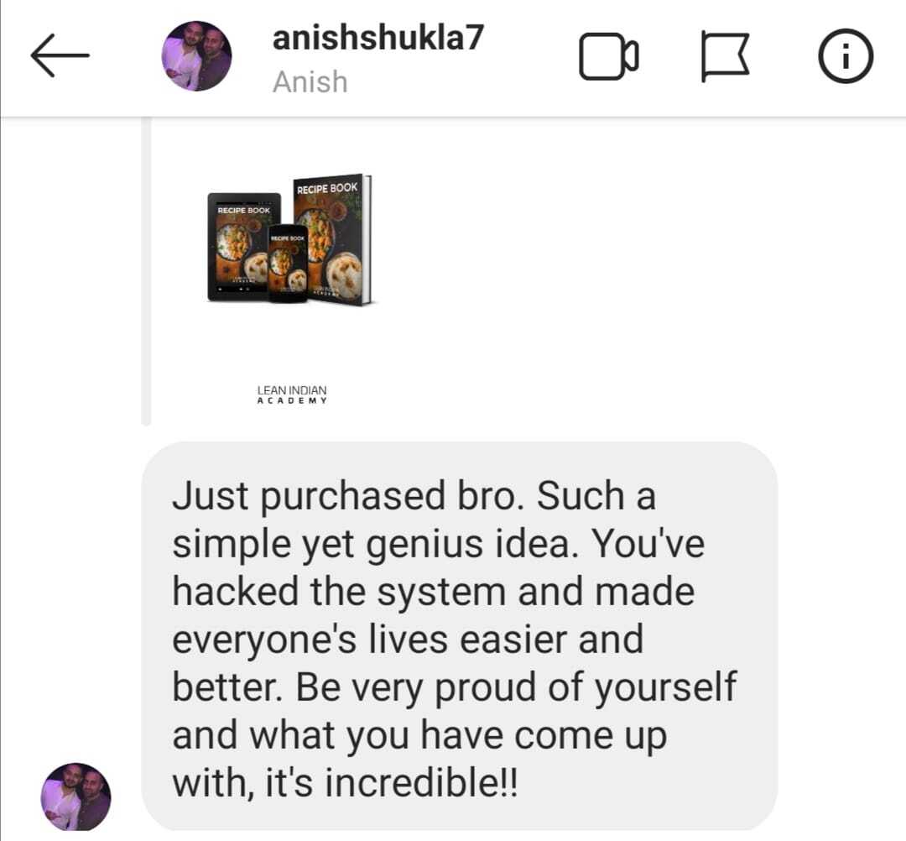The width and height of the screenshot is (906, 841).
Task: Select the 'Just purchased bro' message bubble
Action: [460, 636]
